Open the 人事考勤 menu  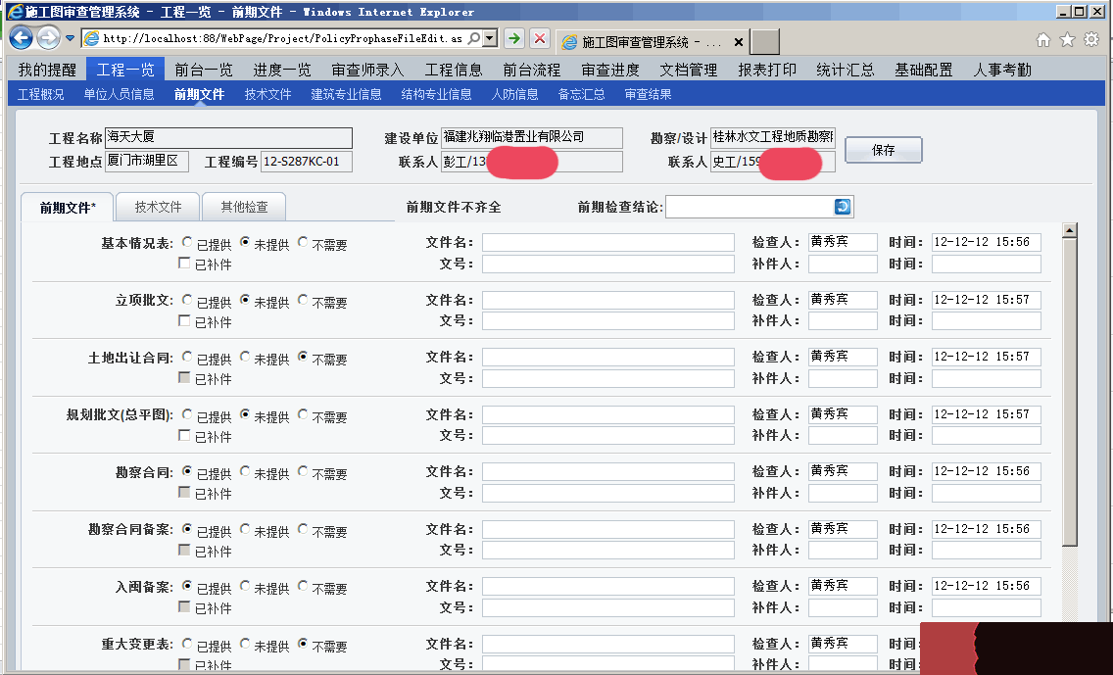click(1001, 70)
